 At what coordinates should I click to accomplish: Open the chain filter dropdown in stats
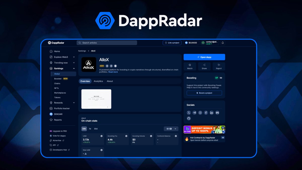pos(171,129)
